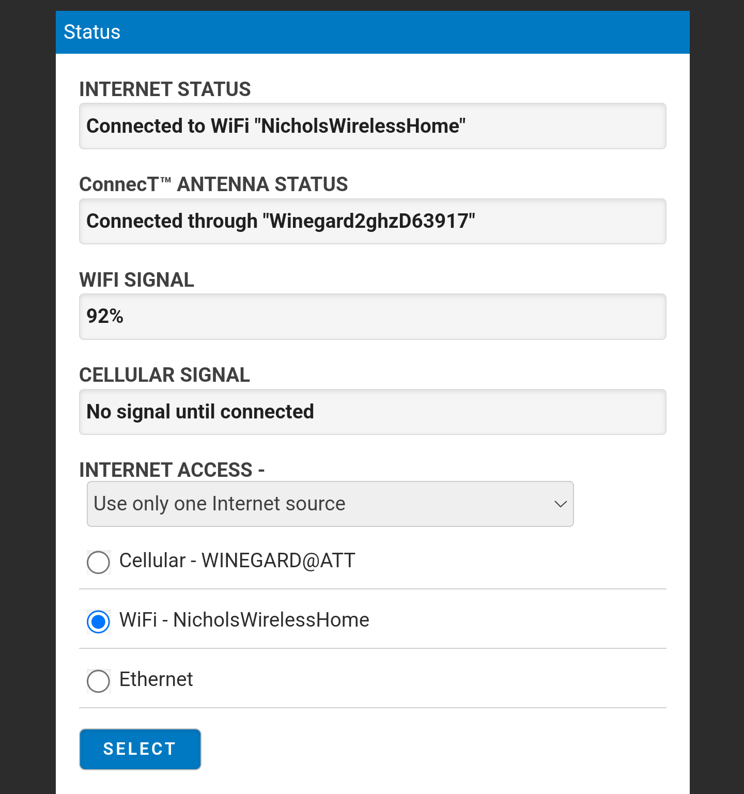Screen dimensions: 744x794
Task: Click the Internet Status field showing NicholsWirelessHome
Action: click(x=373, y=126)
